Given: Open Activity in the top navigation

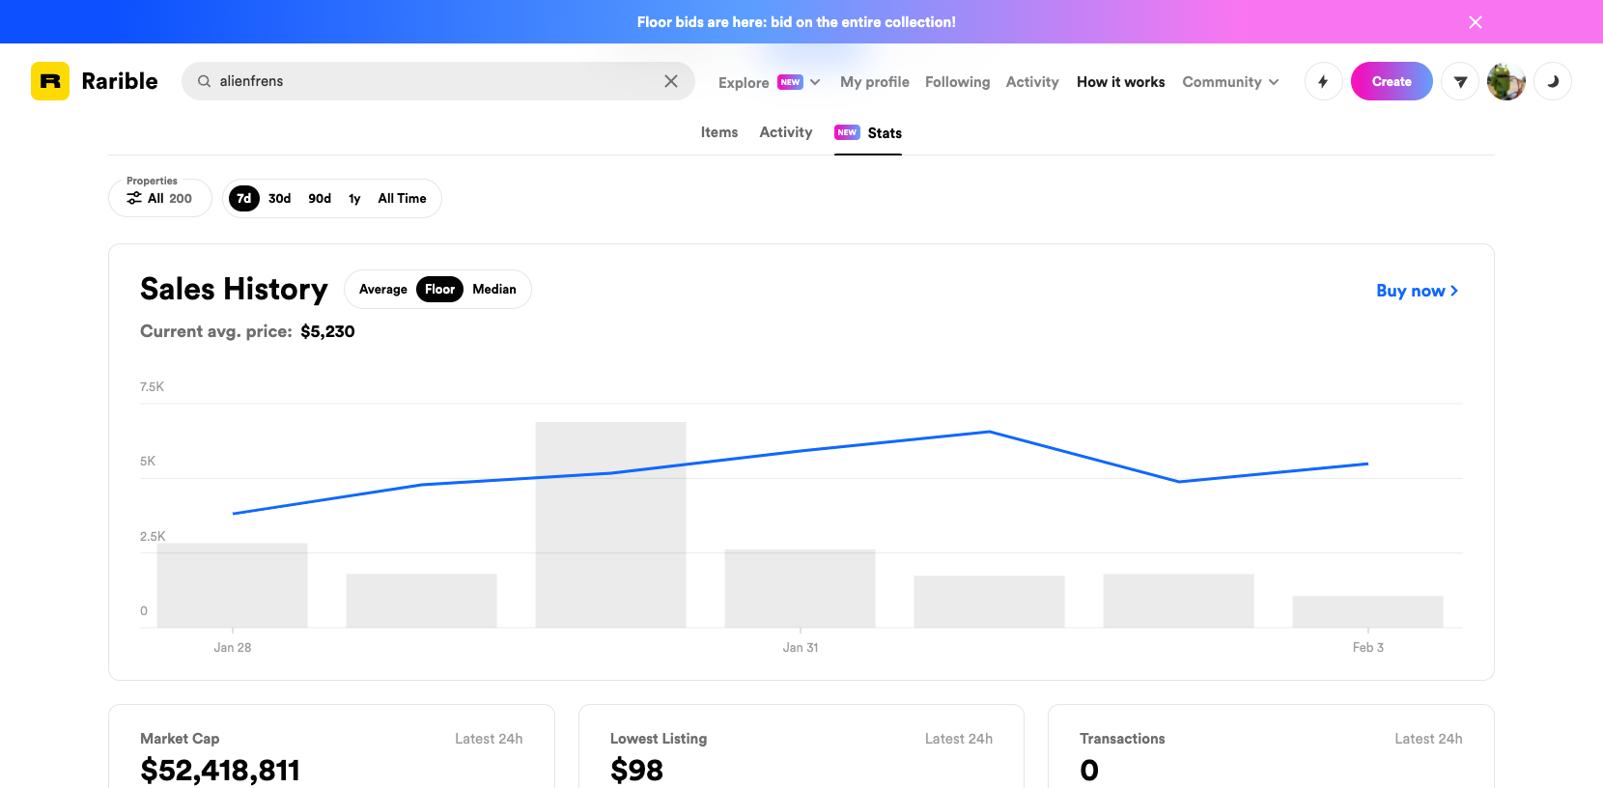Looking at the screenshot, I should 1032,82.
